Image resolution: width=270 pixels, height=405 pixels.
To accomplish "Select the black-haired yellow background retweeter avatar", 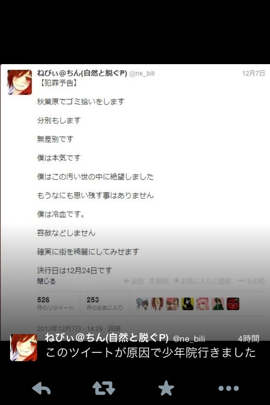I will (x=188, y=304).
